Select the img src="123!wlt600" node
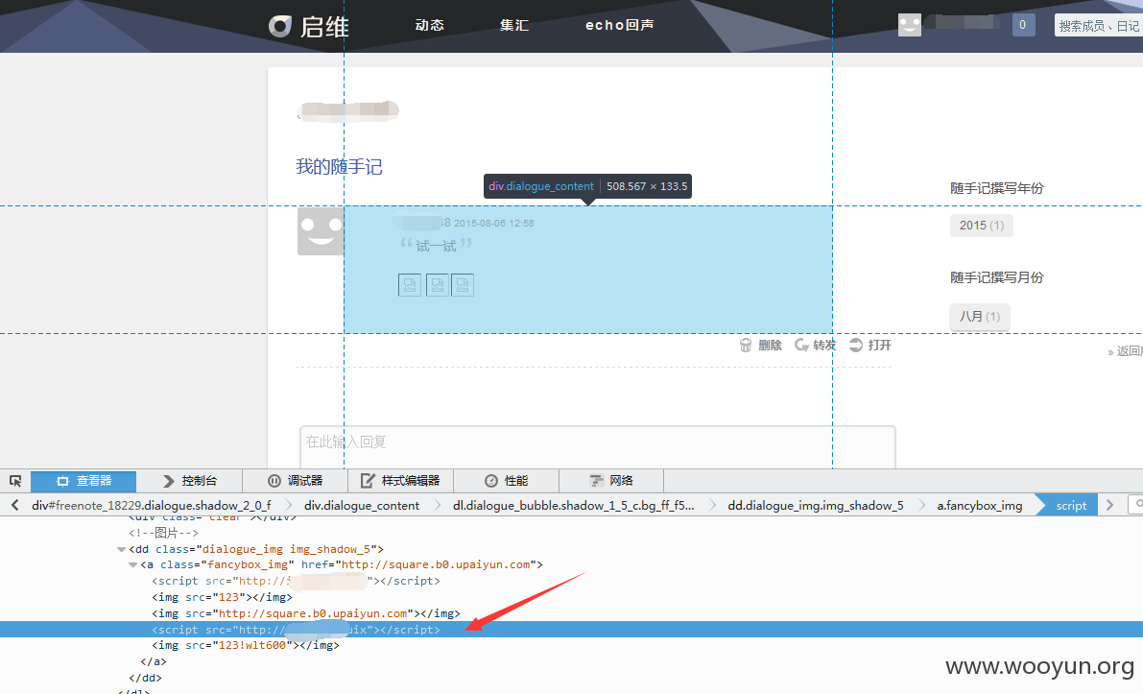 click(x=245, y=645)
